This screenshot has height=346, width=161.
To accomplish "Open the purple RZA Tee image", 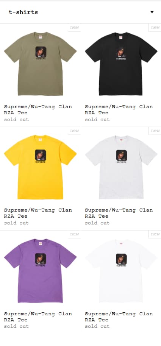I will point(40,271).
